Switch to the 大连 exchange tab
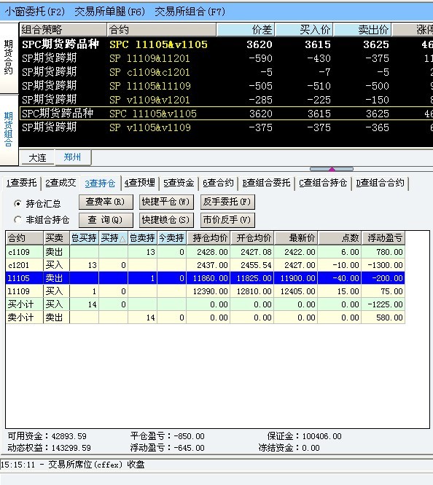The image size is (433, 485). [x=37, y=158]
